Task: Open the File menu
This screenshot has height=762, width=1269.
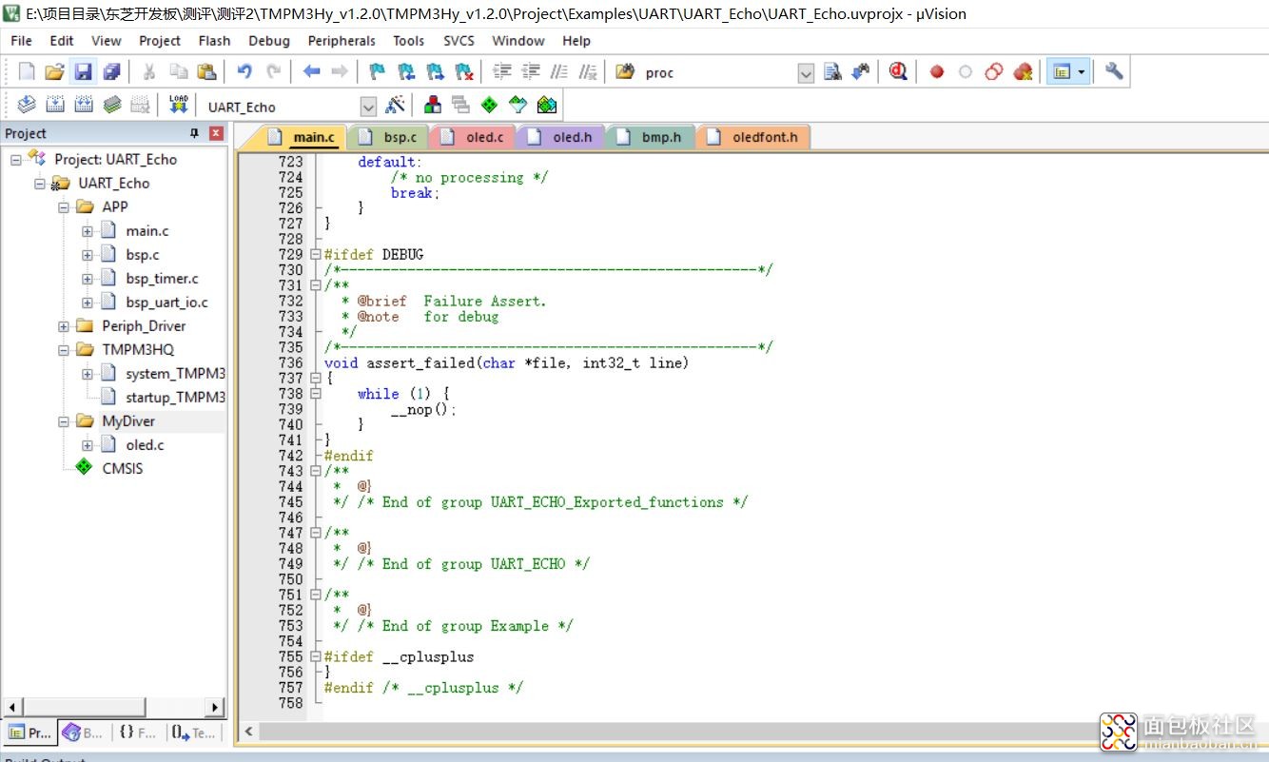Action: click(21, 41)
